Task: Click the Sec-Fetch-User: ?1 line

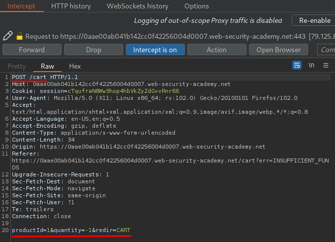Action: (43, 202)
